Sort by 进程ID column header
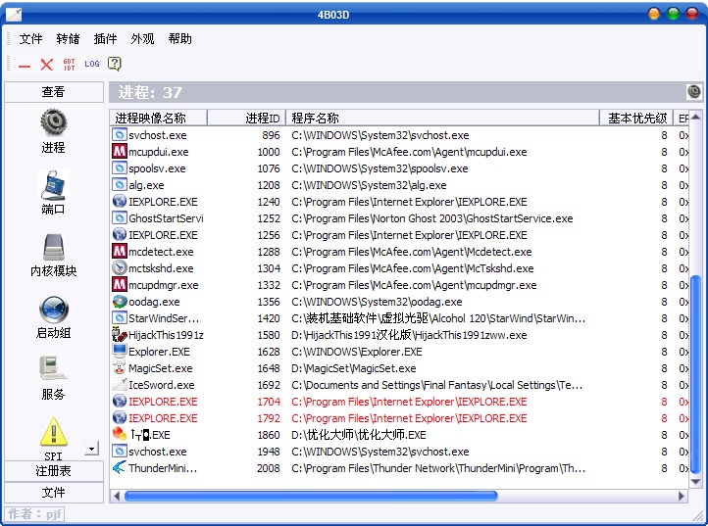Viewport: 708px width, 526px height. [x=246, y=119]
